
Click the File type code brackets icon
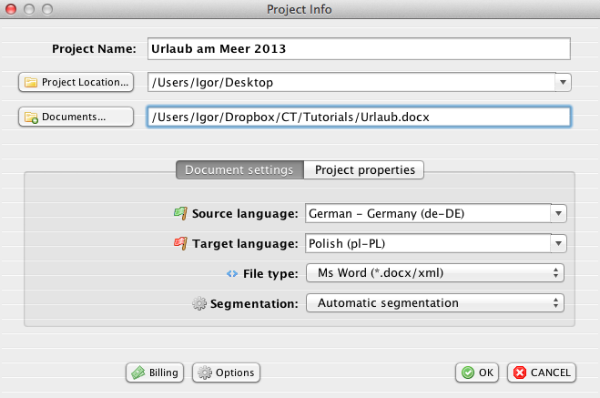(231, 273)
